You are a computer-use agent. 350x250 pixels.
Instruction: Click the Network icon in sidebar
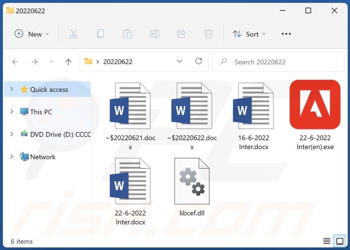point(24,157)
